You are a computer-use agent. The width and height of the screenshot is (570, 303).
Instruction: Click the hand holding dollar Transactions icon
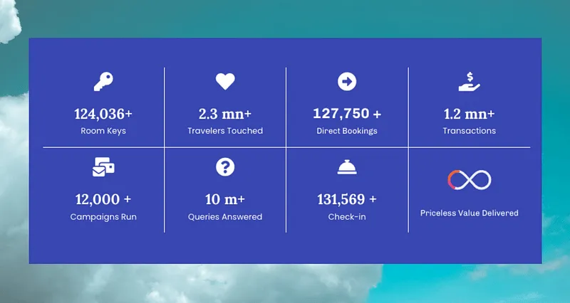point(469,82)
